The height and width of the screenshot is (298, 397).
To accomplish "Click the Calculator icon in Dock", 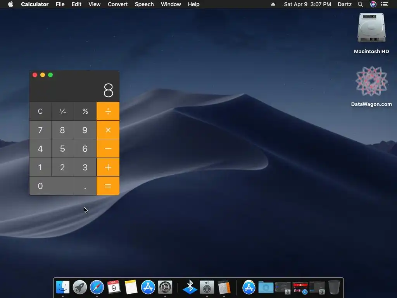I will tap(224, 288).
